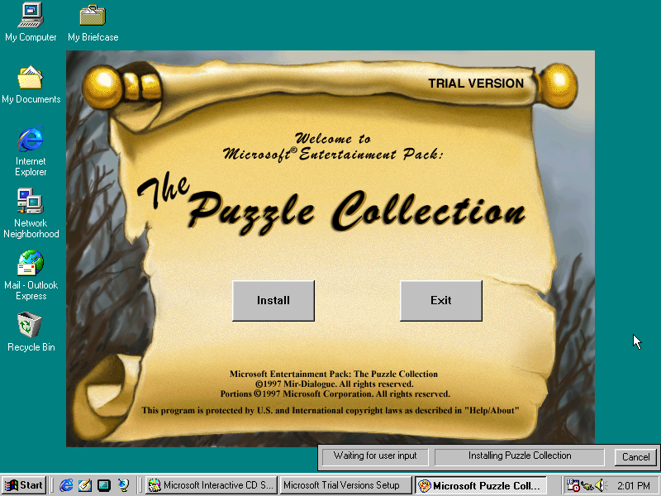Viewport: 661px width, 496px height.
Task: Select Mail - Outlook Express icon
Action: [x=31, y=276]
